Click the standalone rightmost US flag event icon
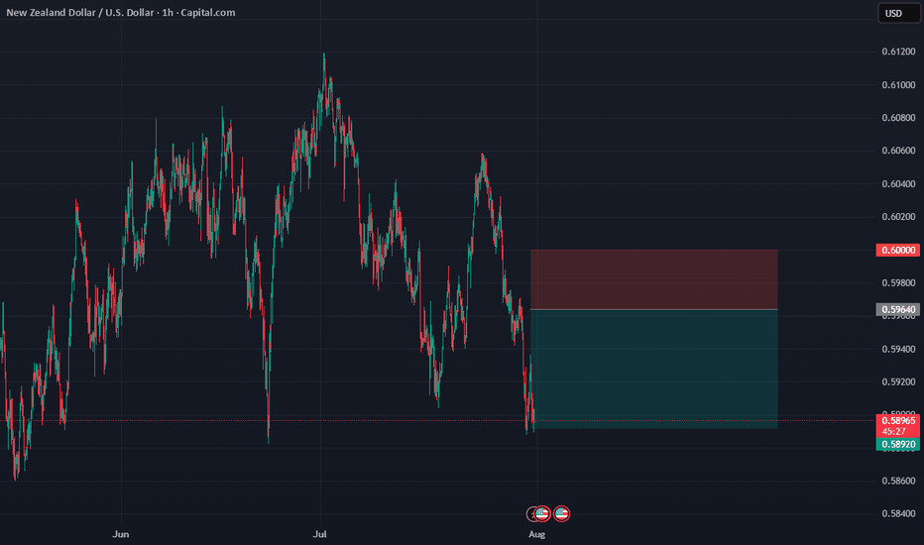 561,513
